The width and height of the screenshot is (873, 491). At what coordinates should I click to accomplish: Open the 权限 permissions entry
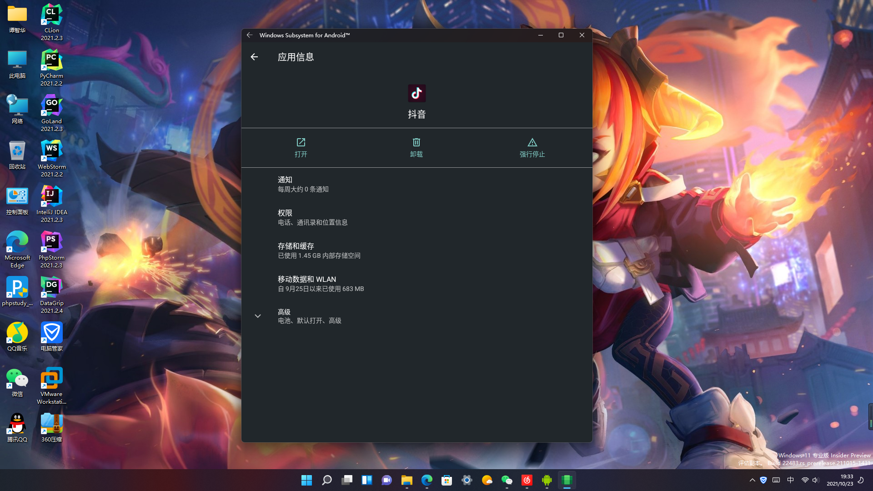click(312, 217)
